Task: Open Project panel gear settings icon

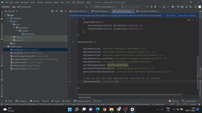Action: point(62,11)
